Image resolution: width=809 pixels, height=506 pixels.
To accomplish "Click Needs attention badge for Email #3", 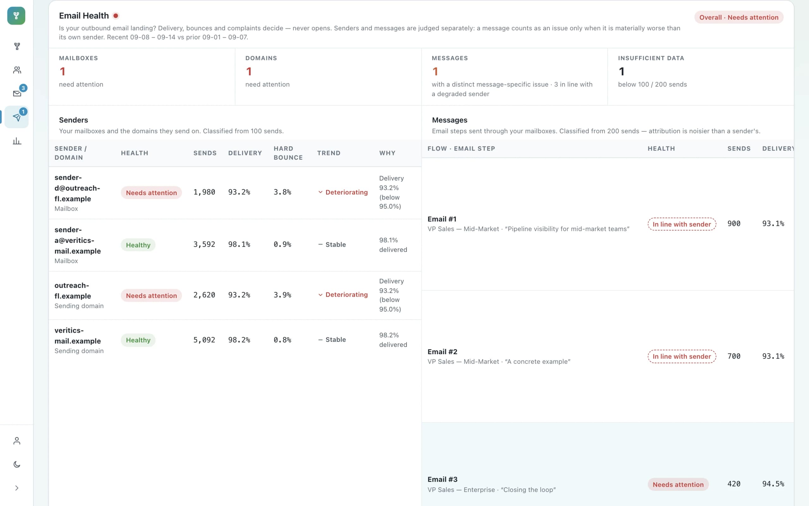I will 678,484.
